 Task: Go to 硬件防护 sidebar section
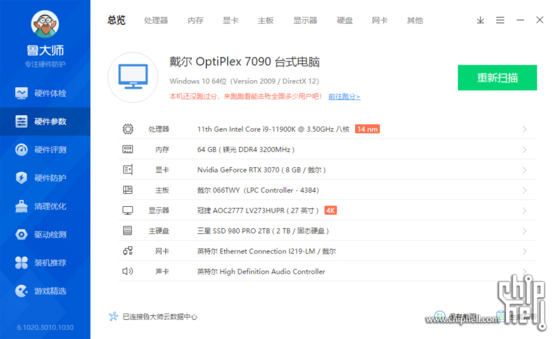[x=45, y=178]
